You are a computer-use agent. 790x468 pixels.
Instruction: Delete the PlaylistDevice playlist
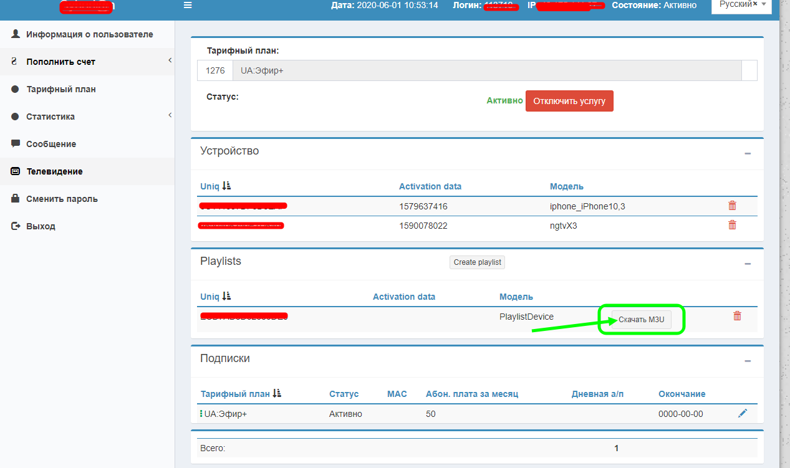point(737,316)
